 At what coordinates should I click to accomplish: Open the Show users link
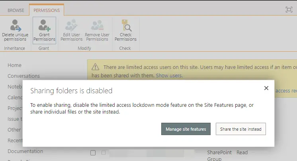pos(169,75)
